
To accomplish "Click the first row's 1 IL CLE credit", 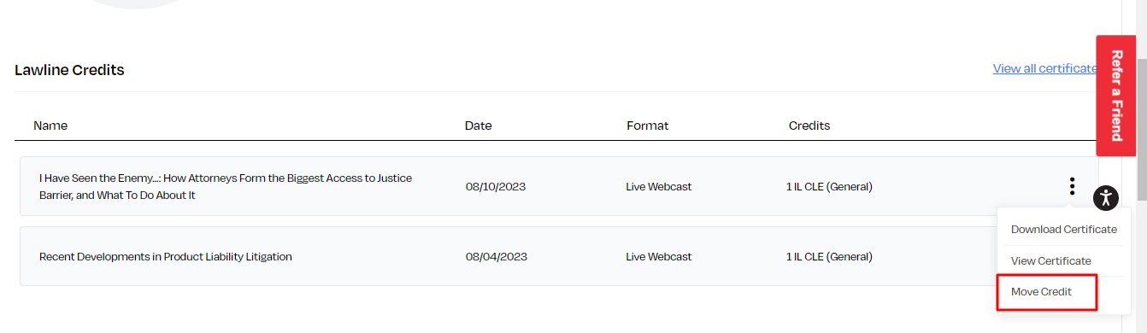I will pyautogui.click(x=830, y=187).
